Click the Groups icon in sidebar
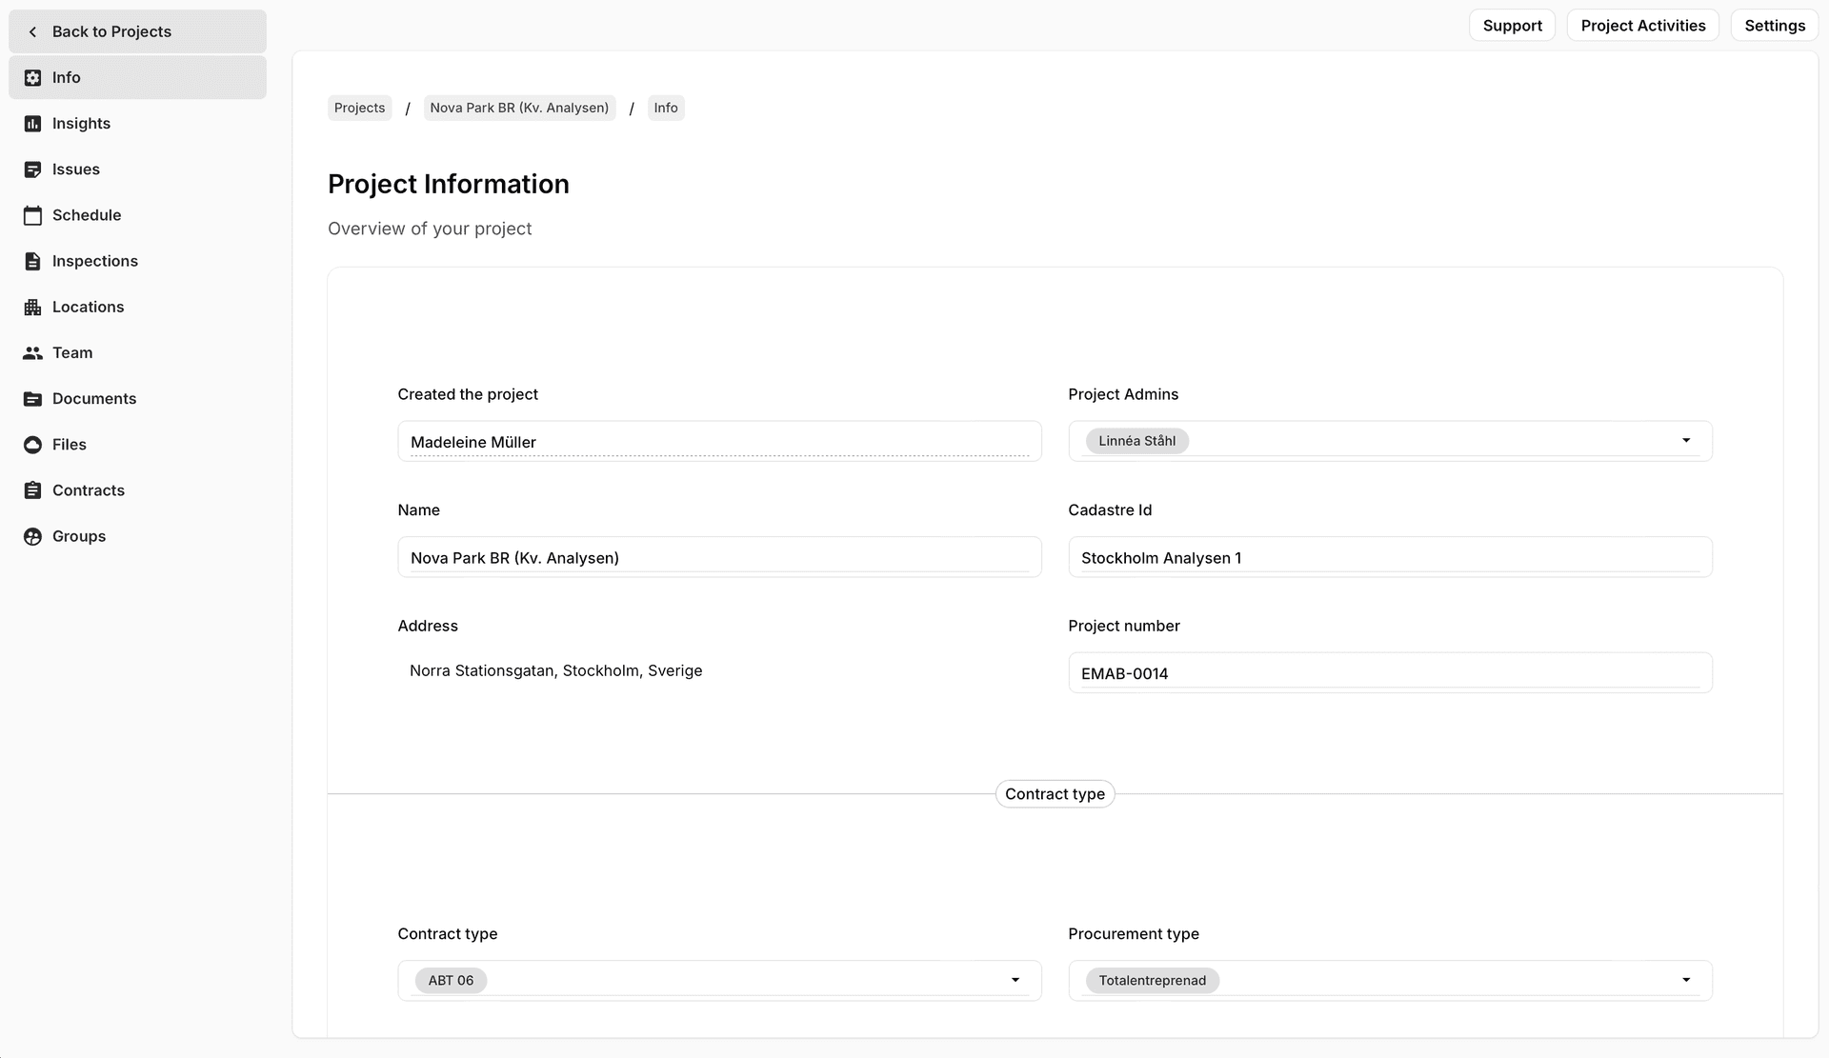This screenshot has height=1058, width=1829. coord(32,536)
